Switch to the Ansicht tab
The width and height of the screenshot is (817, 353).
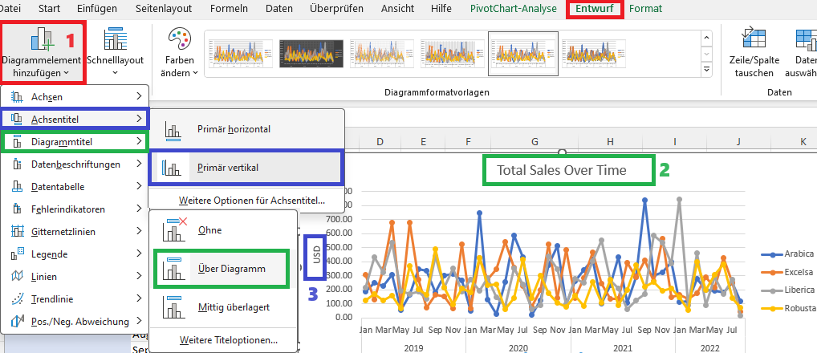(398, 8)
